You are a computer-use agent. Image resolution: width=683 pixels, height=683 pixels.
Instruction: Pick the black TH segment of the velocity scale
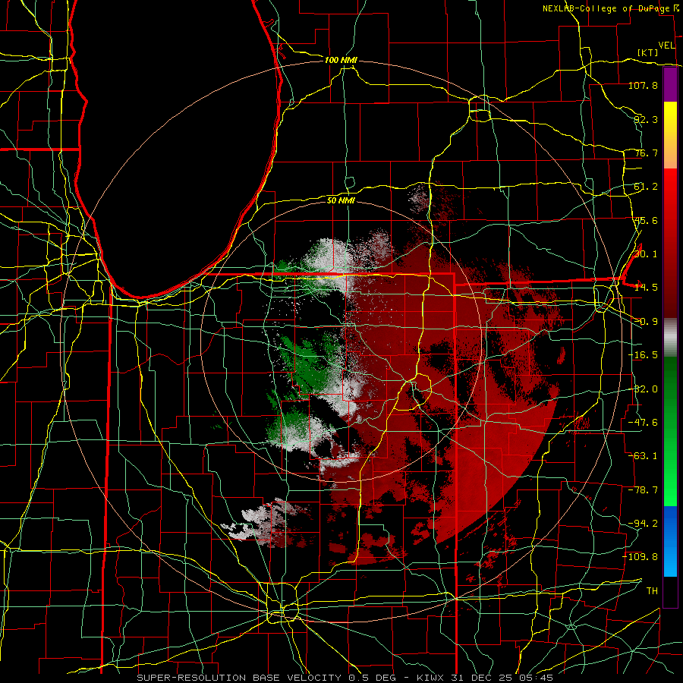coord(670,591)
